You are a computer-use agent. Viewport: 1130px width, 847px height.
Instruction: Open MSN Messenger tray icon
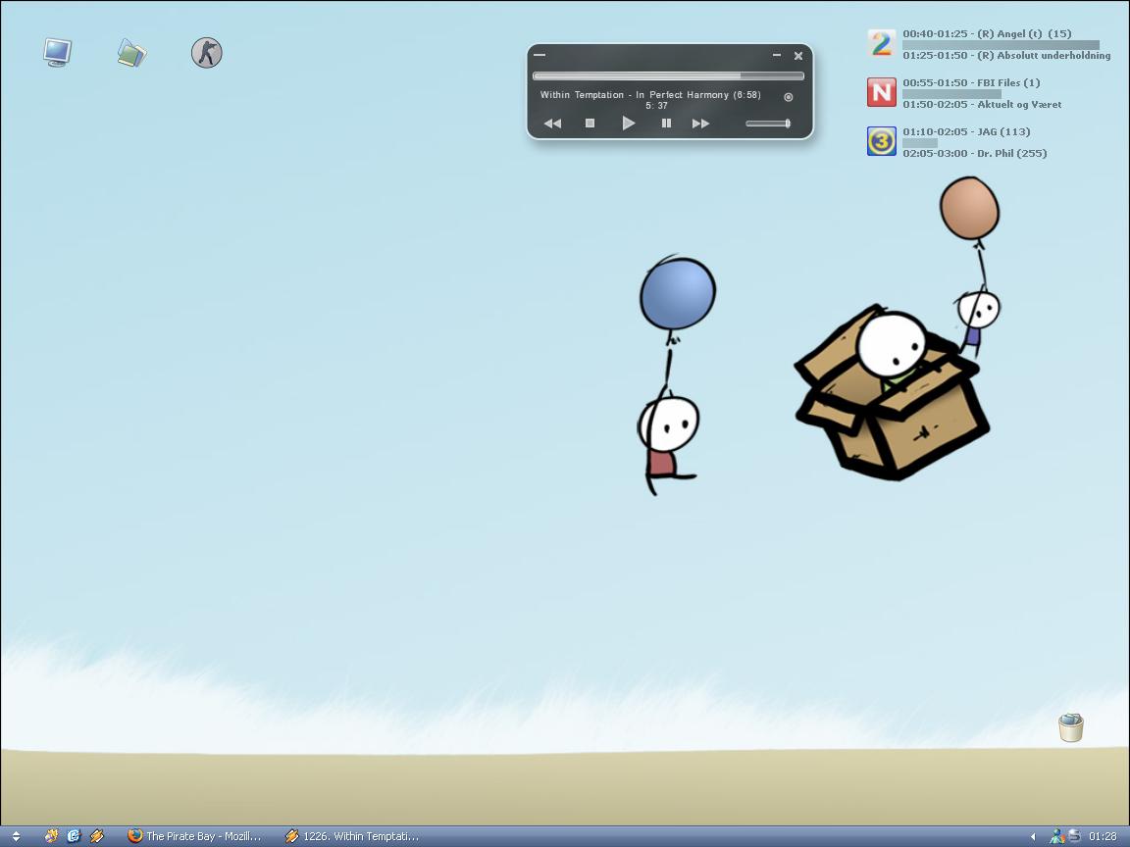[1056, 836]
